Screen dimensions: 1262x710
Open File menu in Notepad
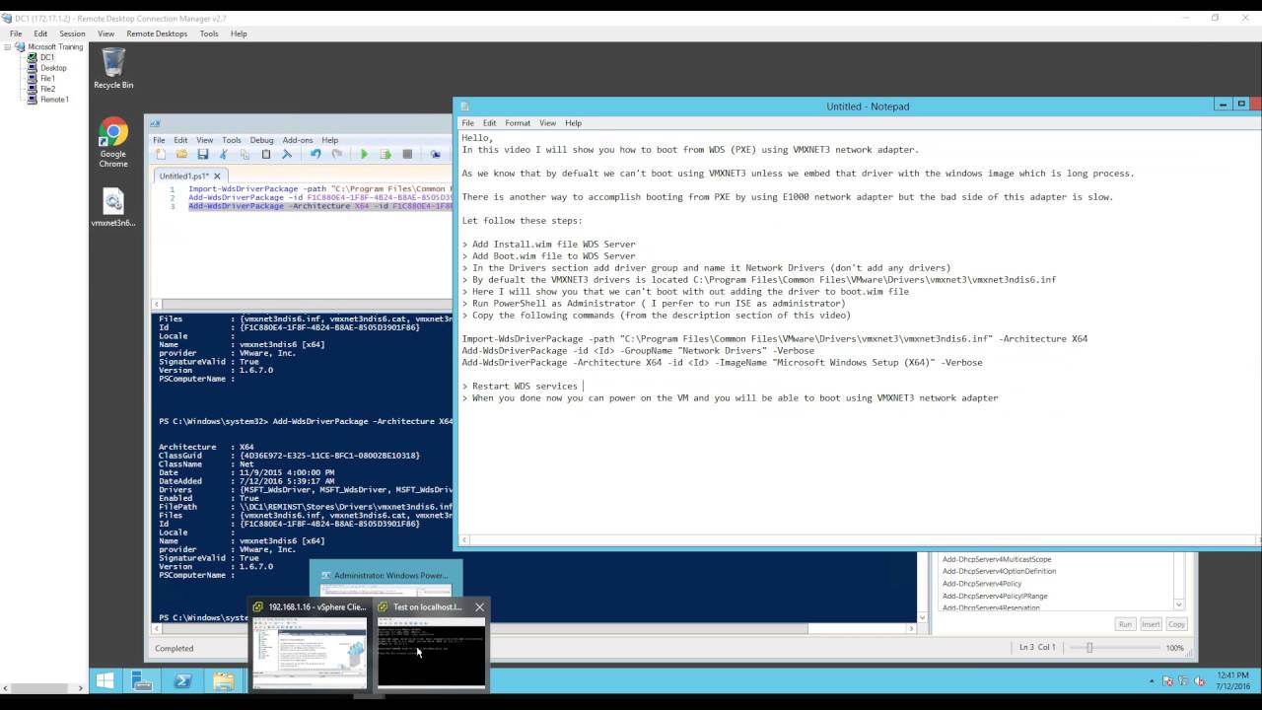467,123
